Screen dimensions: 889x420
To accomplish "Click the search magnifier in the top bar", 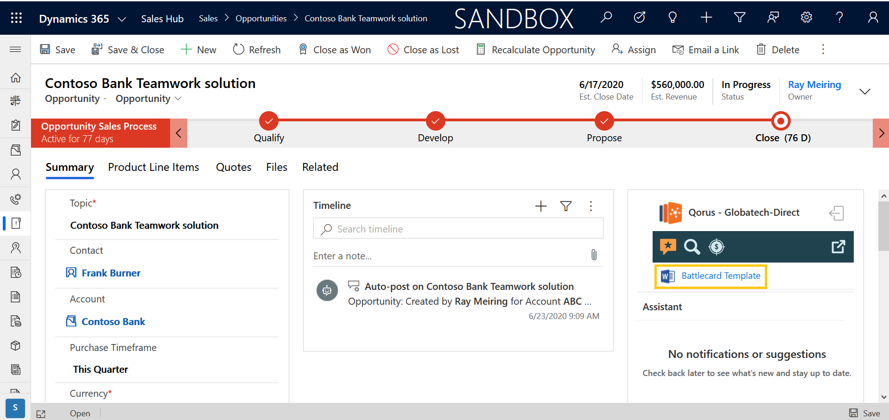I will (x=606, y=18).
